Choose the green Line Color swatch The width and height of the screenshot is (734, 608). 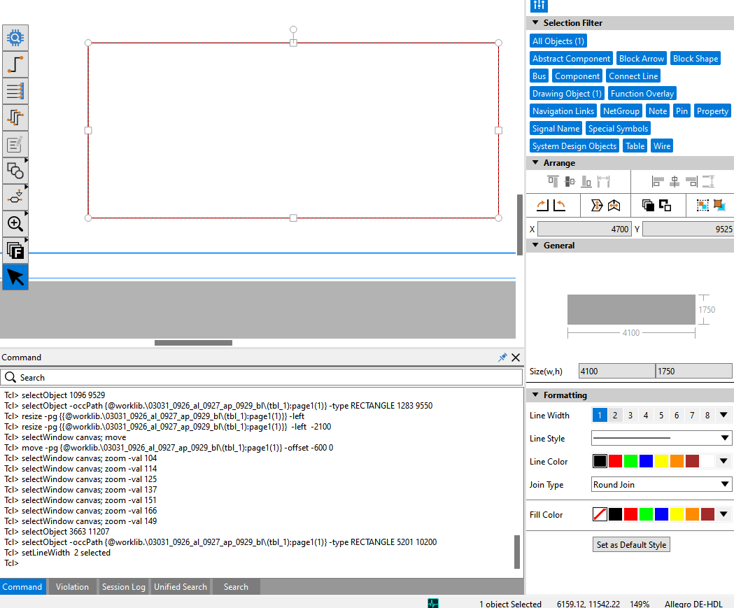coord(630,462)
